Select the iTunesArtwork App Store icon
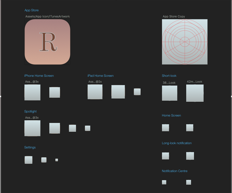This screenshot has height=193, width=232. point(47,42)
